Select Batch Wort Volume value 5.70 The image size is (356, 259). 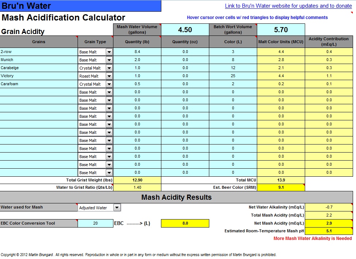pos(281,30)
